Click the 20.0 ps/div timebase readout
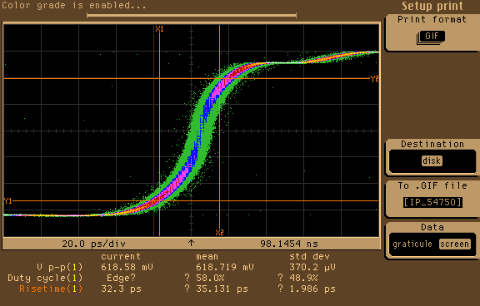The width and height of the screenshot is (480, 306). [x=93, y=244]
